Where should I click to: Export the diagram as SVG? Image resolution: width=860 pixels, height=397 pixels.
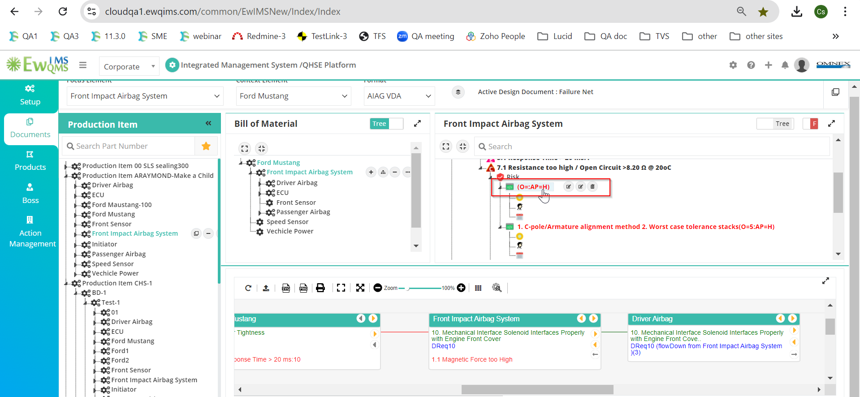coord(286,288)
